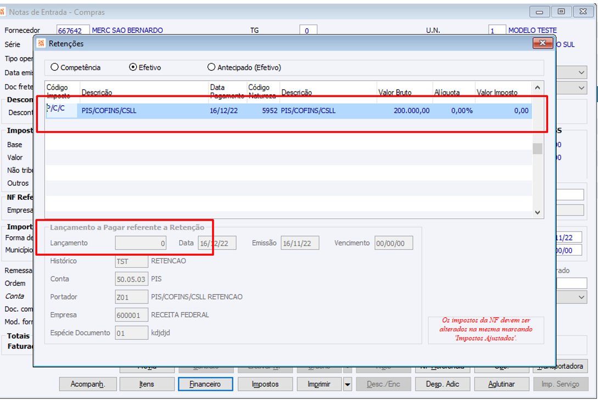Click the Acompanh. button
The width and height of the screenshot is (598, 400).
coord(88,384)
